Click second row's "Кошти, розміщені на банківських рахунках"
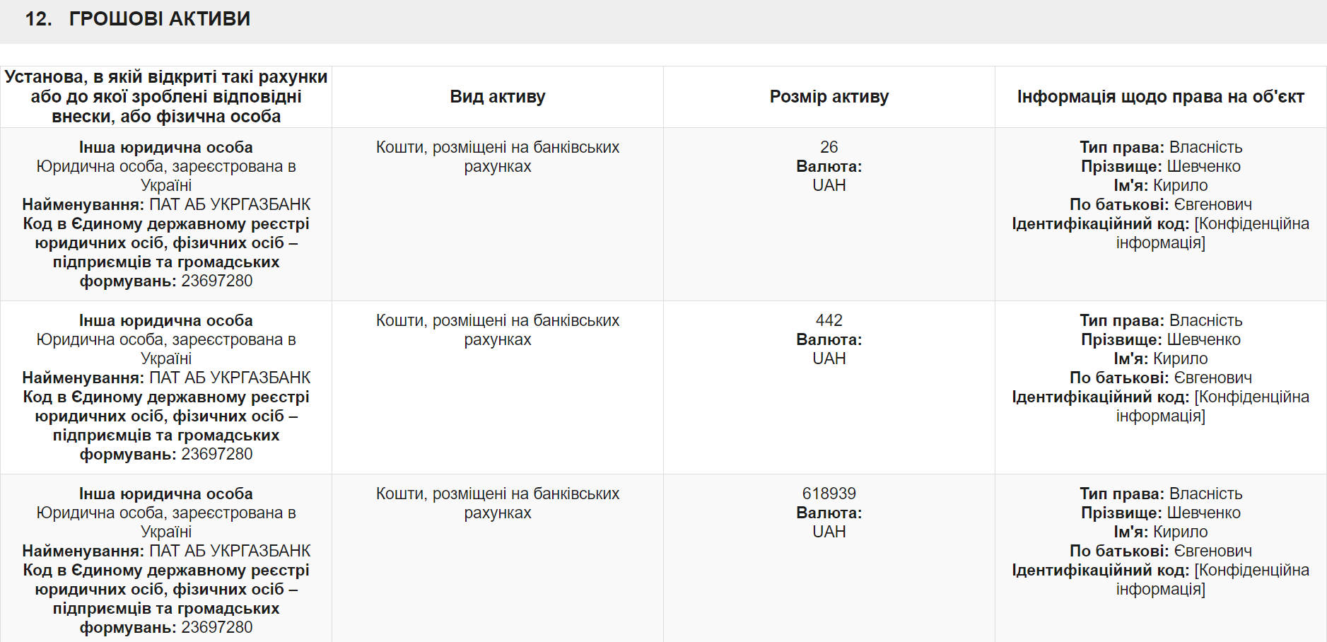 pos(498,329)
